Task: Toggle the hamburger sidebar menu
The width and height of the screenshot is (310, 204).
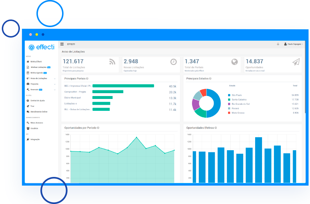Action: (x=62, y=44)
